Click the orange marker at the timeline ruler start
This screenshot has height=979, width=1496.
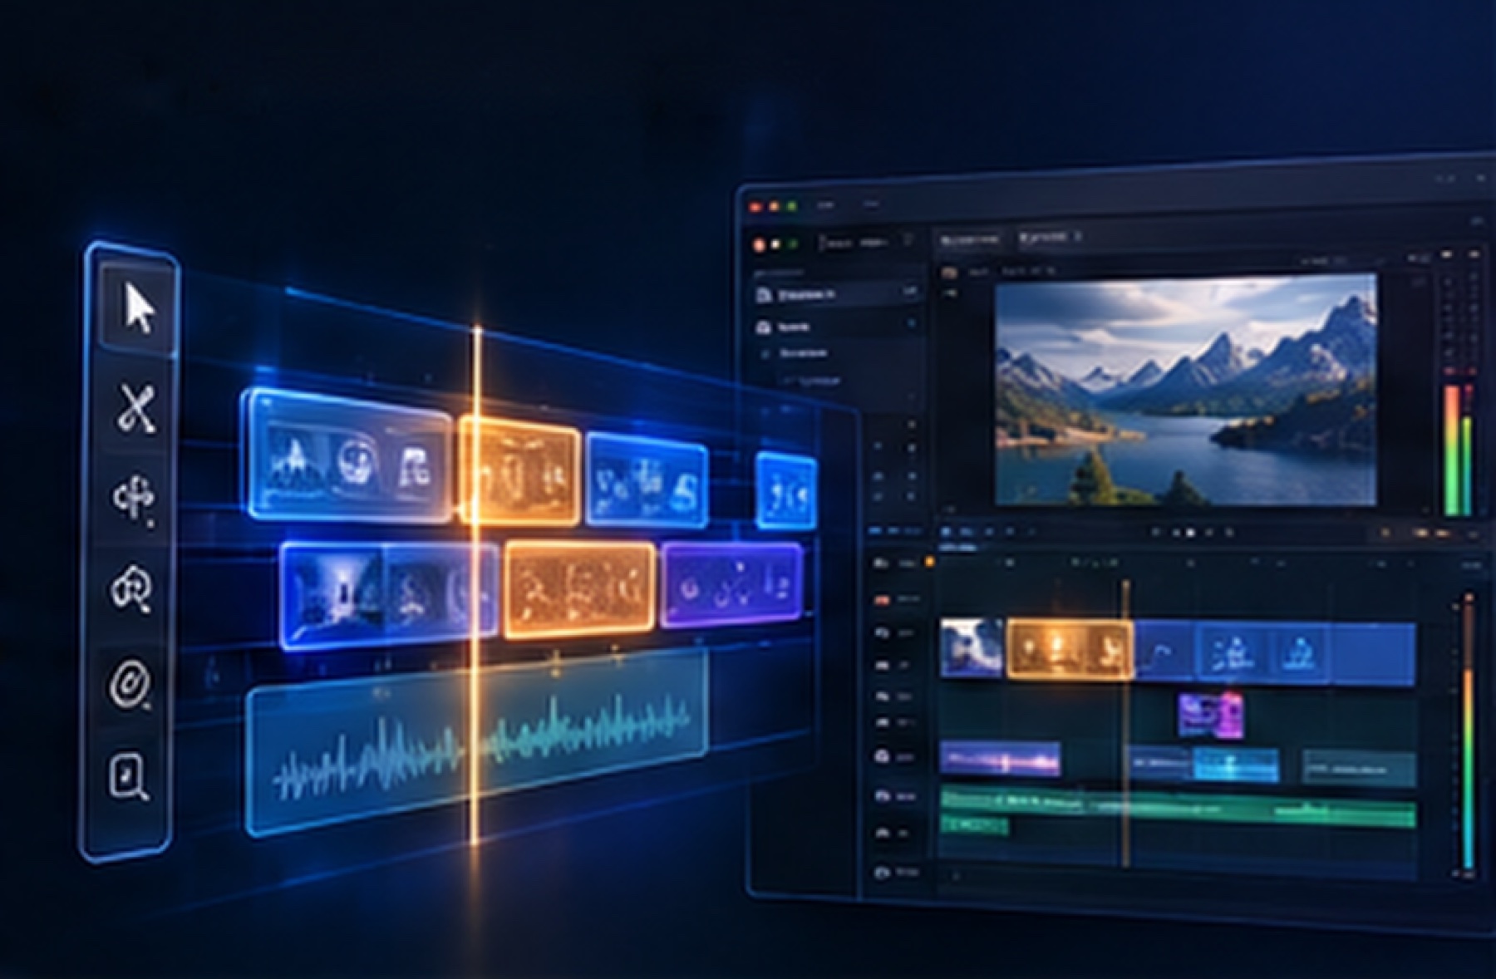[929, 563]
